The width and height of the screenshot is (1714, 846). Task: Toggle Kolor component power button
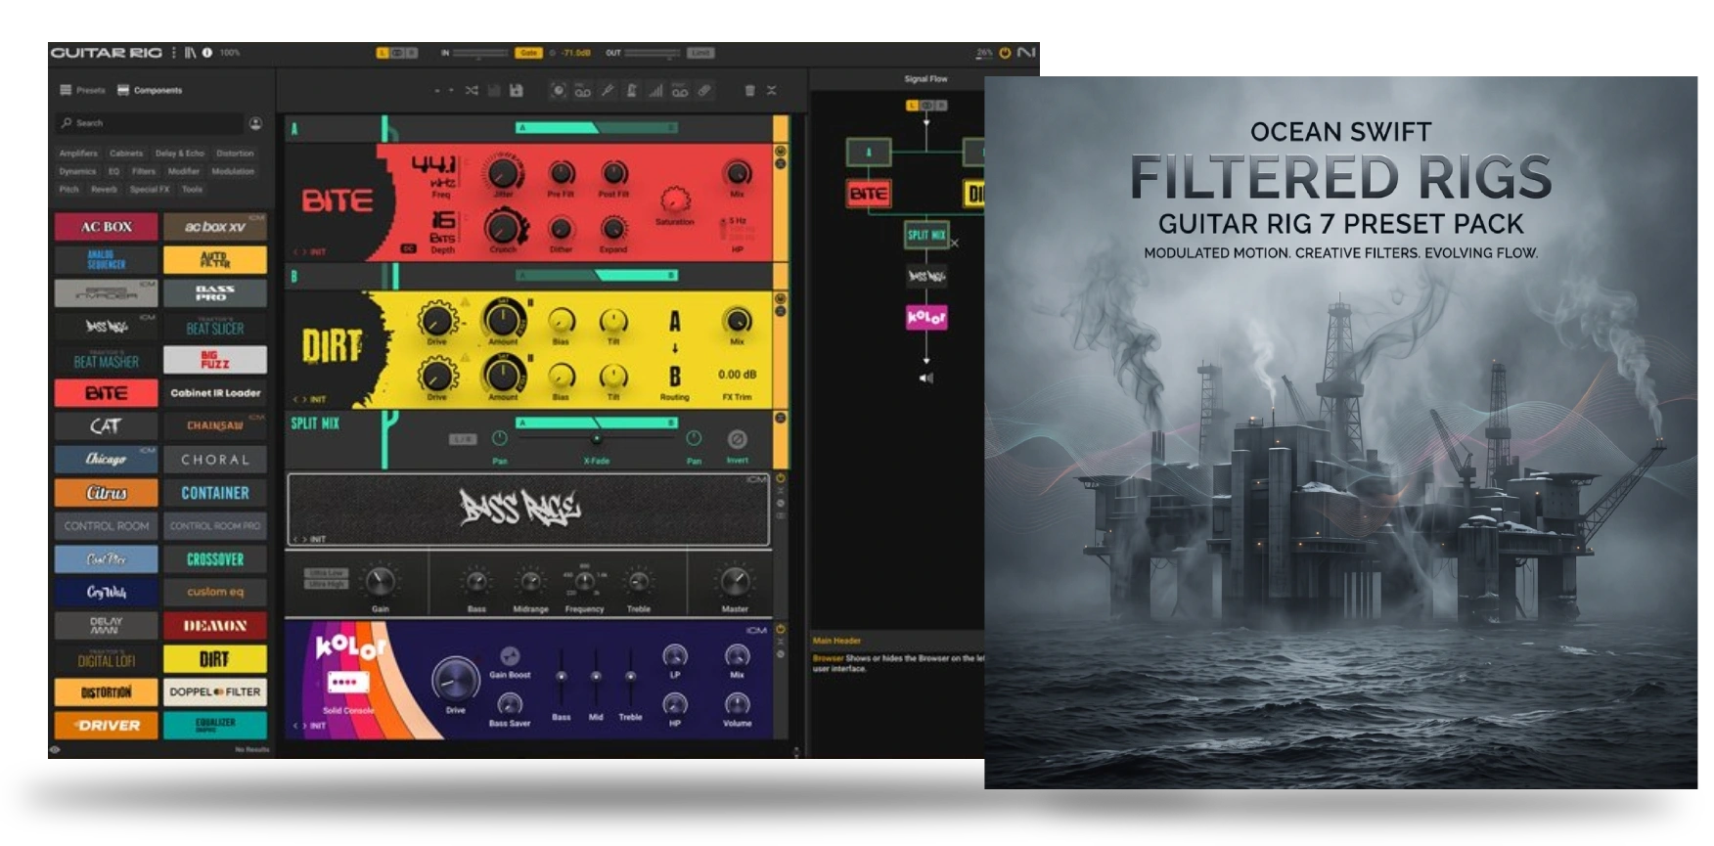pos(781,629)
